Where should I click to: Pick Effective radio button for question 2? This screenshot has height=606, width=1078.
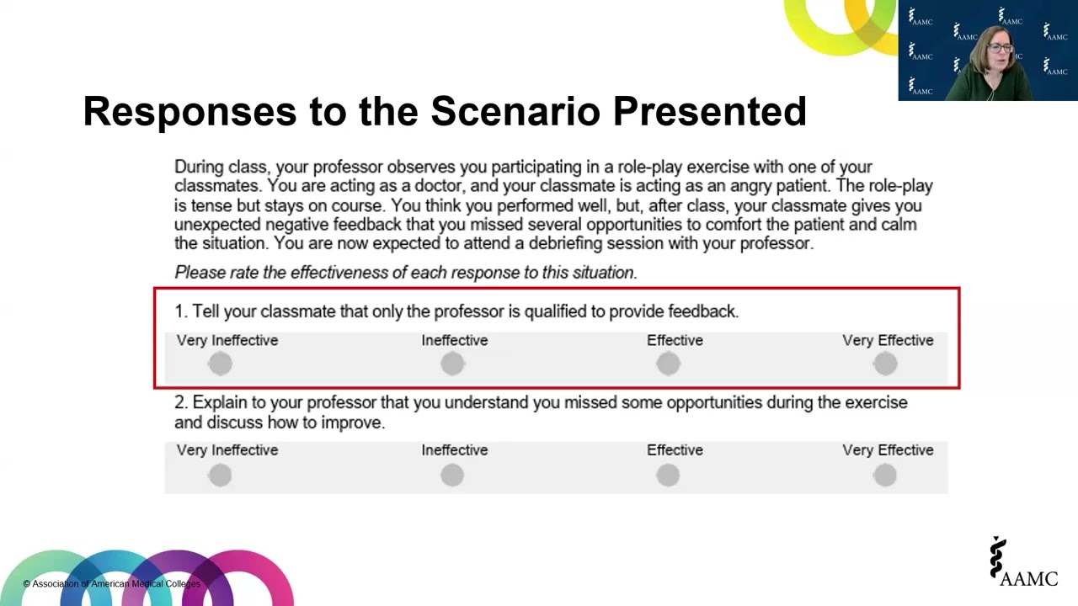click(668, 476)
